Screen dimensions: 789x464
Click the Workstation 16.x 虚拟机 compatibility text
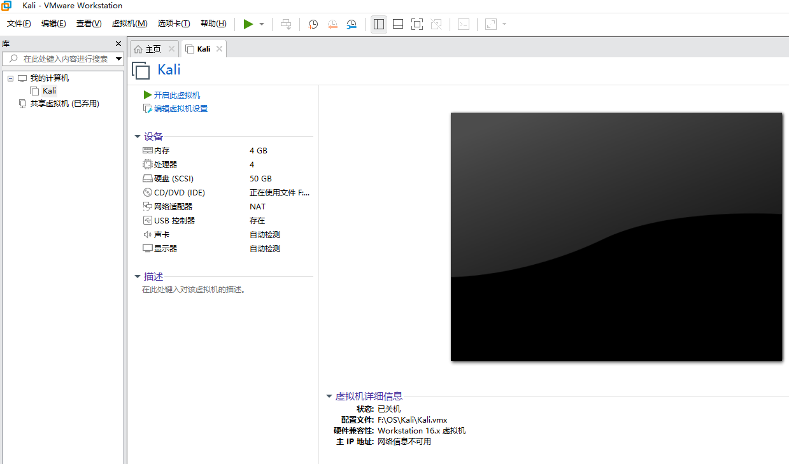[x=422, y=431]
